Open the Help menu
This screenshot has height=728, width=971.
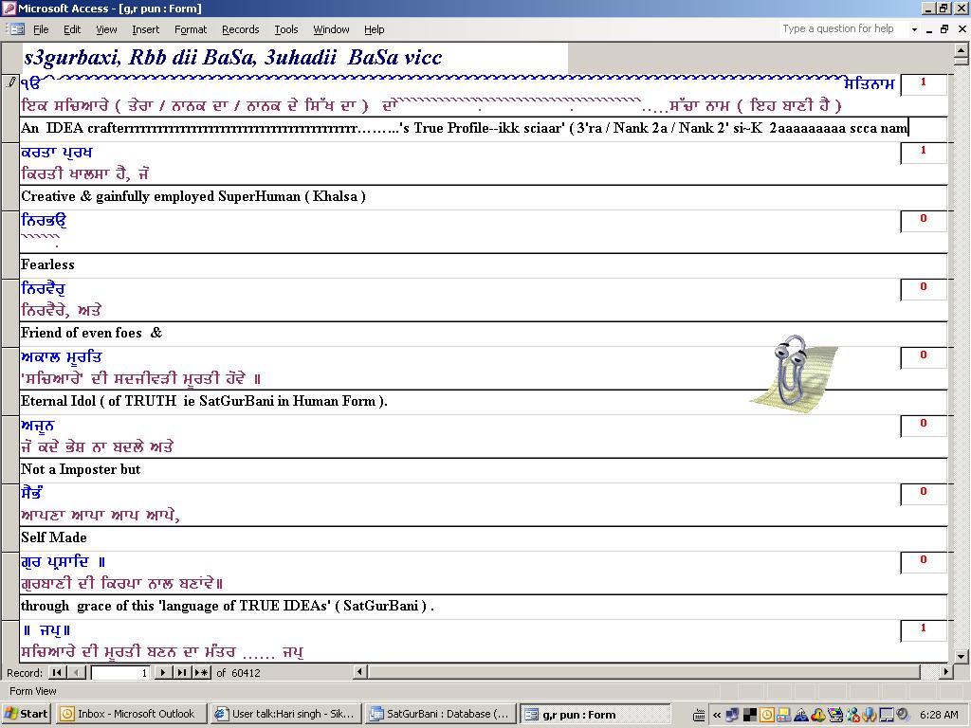tap(374, 29)
